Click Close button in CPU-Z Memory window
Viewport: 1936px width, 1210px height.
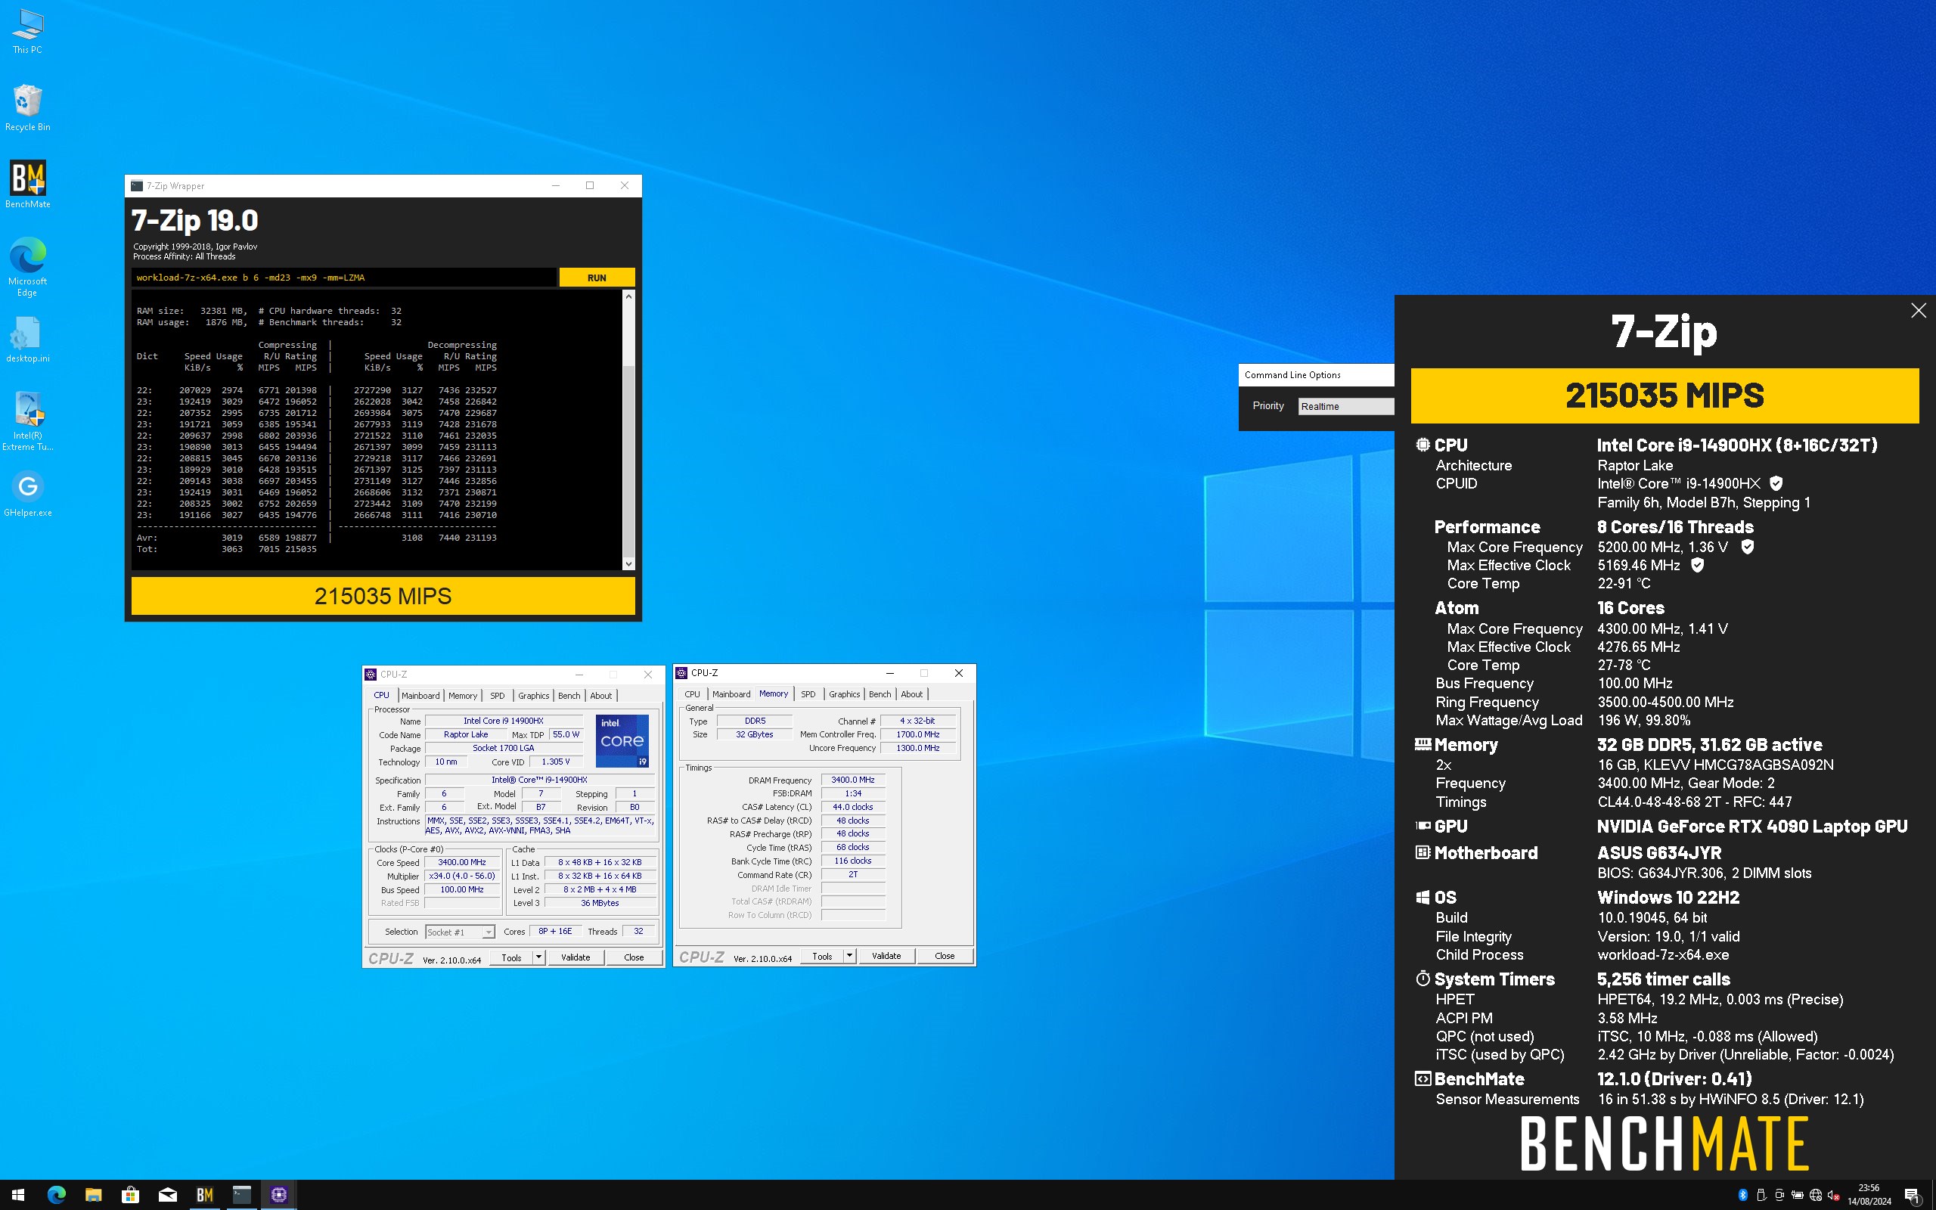pyautogui.click(x=944, y=955)
